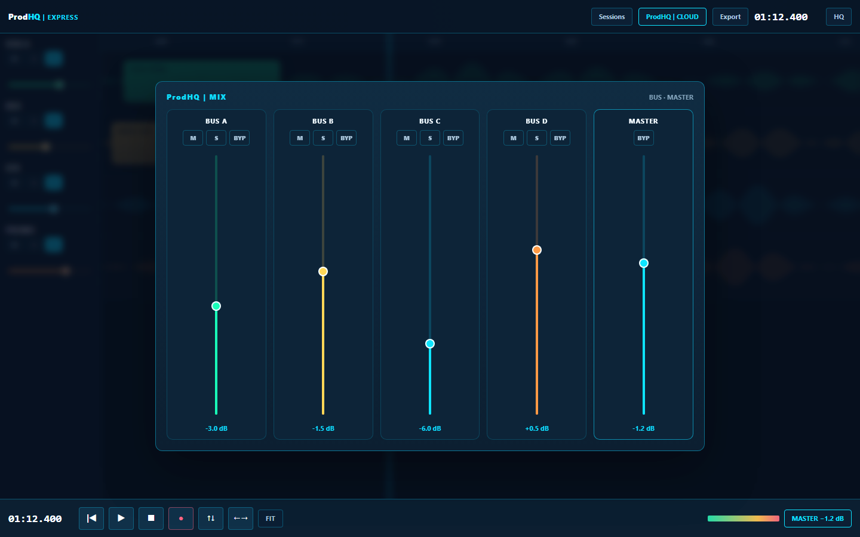Click the vertical arrows transport icon
The image size is (860, 537).
211,519
